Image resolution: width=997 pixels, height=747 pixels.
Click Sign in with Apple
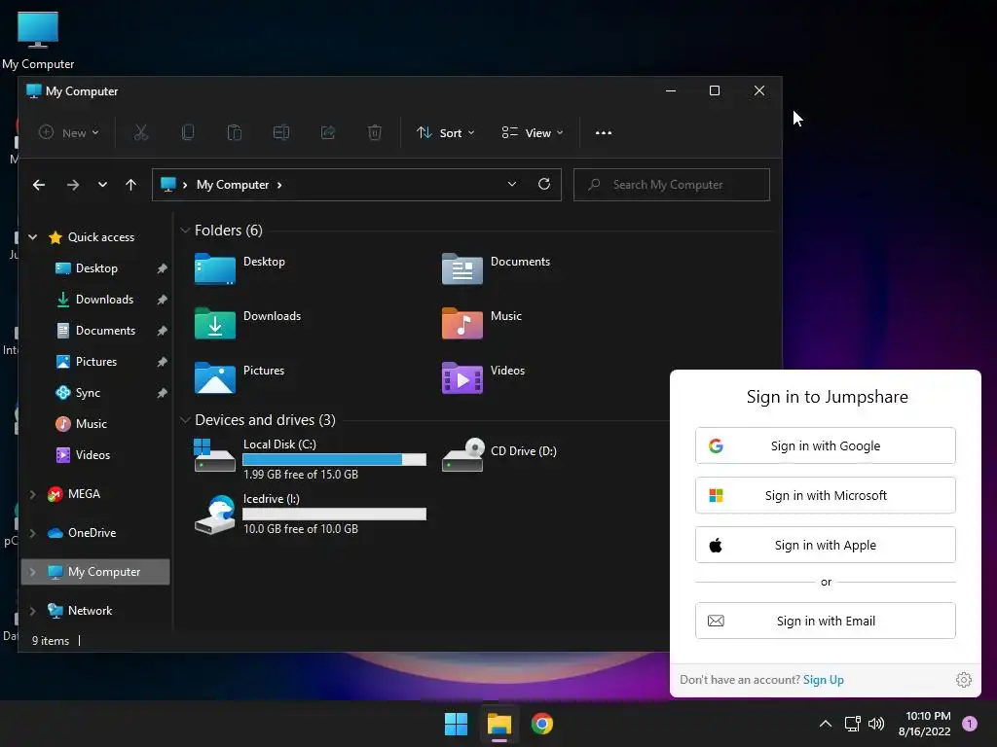pyautogui.click(x=826, y=545)
